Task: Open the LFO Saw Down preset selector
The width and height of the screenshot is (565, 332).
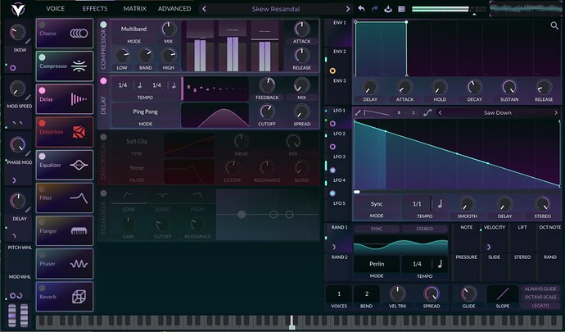Action: tap(498, 113)
